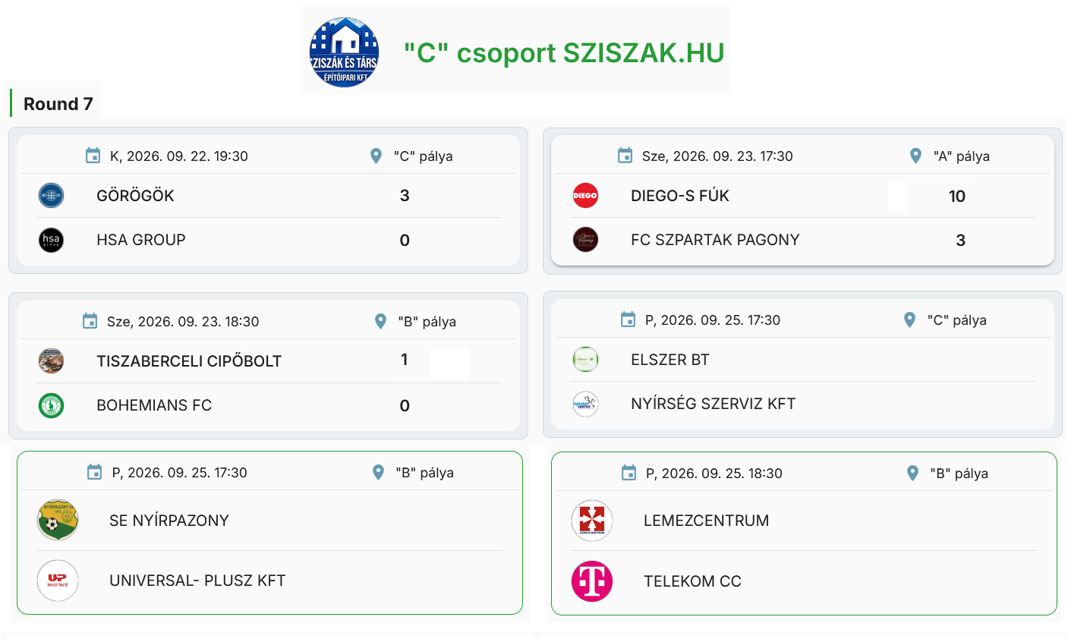Click the Universal-Plusz KFT logo
1068x639 pixels.
tap(58, 581)
